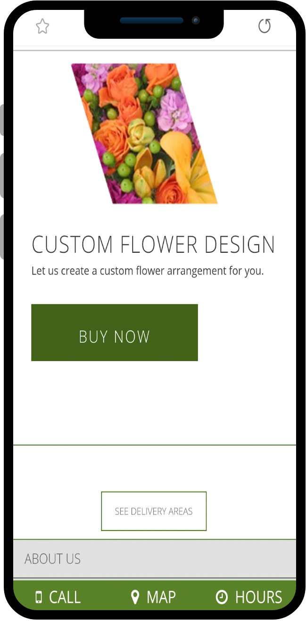Open SEE DELIVERY AREAS
Image resolution: width=306 pixels, height=621 pixels.
(x=154, y=511)
